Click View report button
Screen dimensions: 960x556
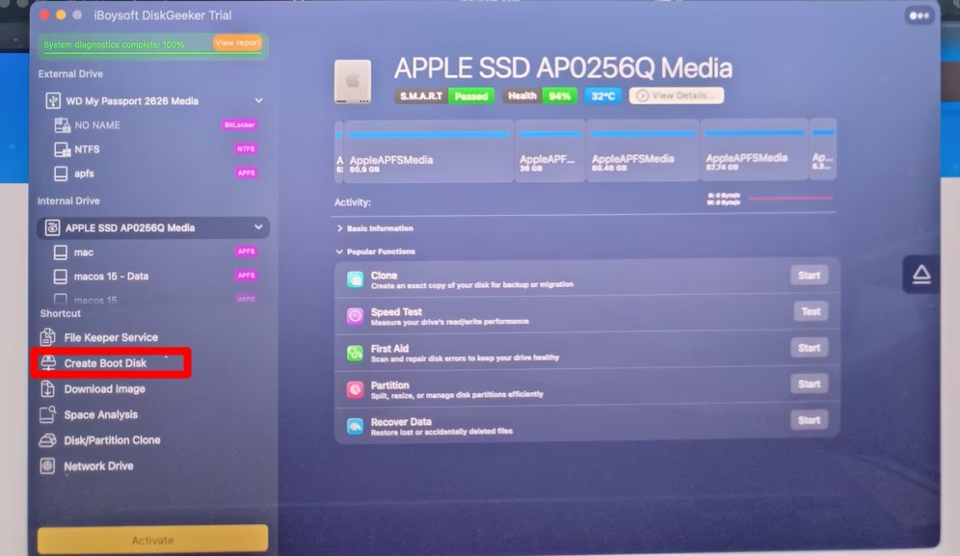pos(237,42)
